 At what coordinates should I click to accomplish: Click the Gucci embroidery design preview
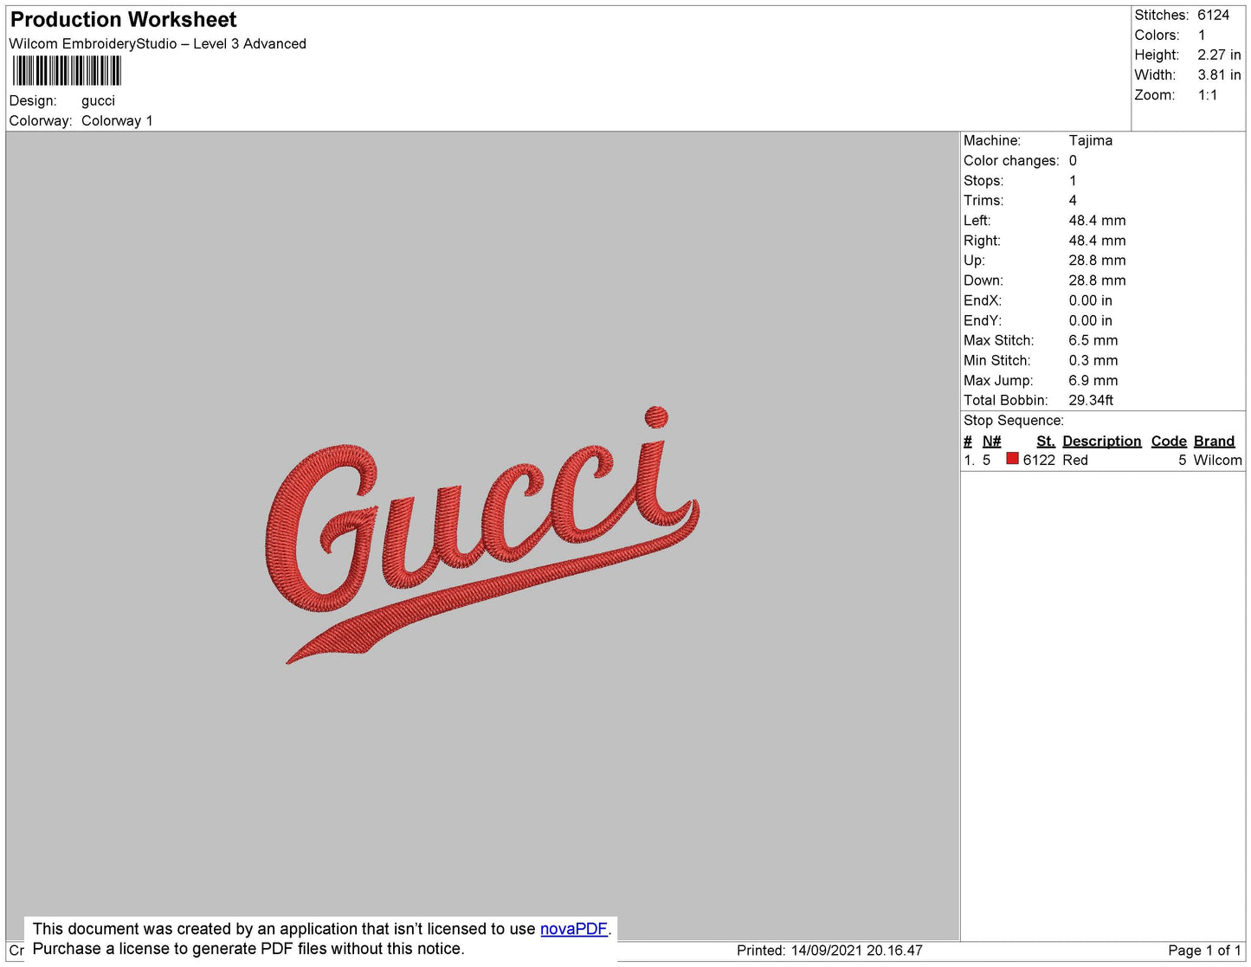(482, 534)
